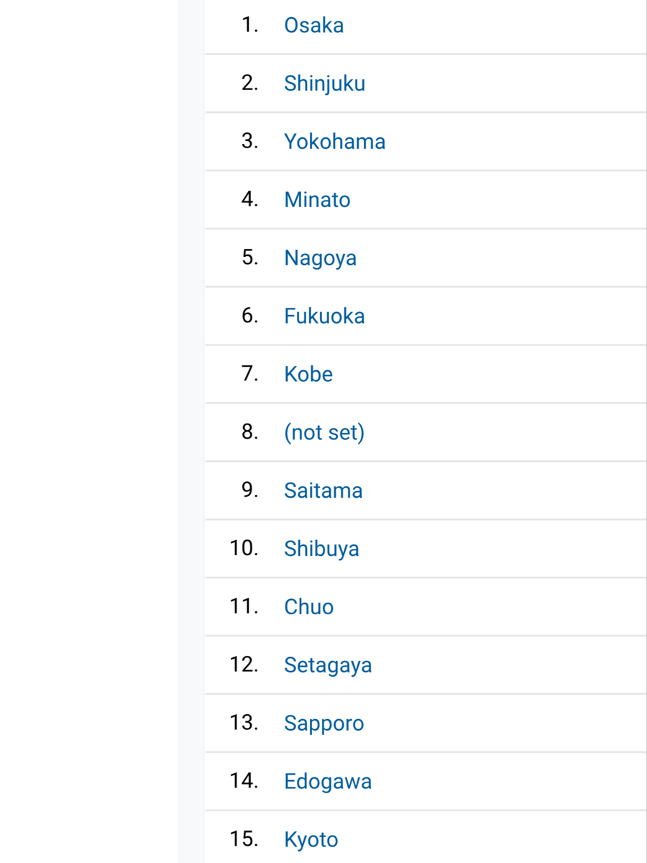Click the Minato link

tap(317, 200)
